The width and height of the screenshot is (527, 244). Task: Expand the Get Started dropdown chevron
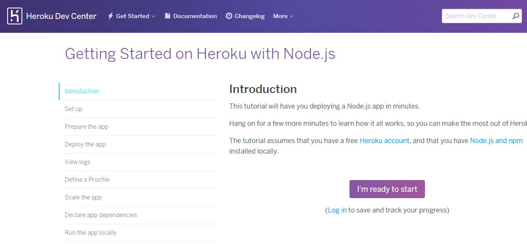pos(153,16)
